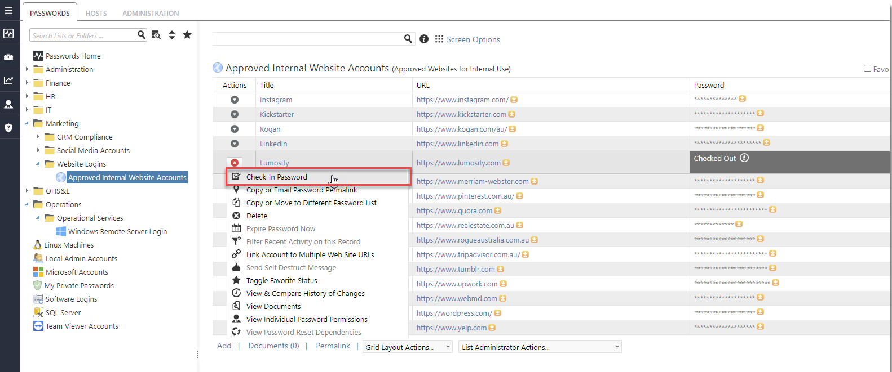Expand the Finance folder in the tree
892x372 pixels.
point(27,83)
